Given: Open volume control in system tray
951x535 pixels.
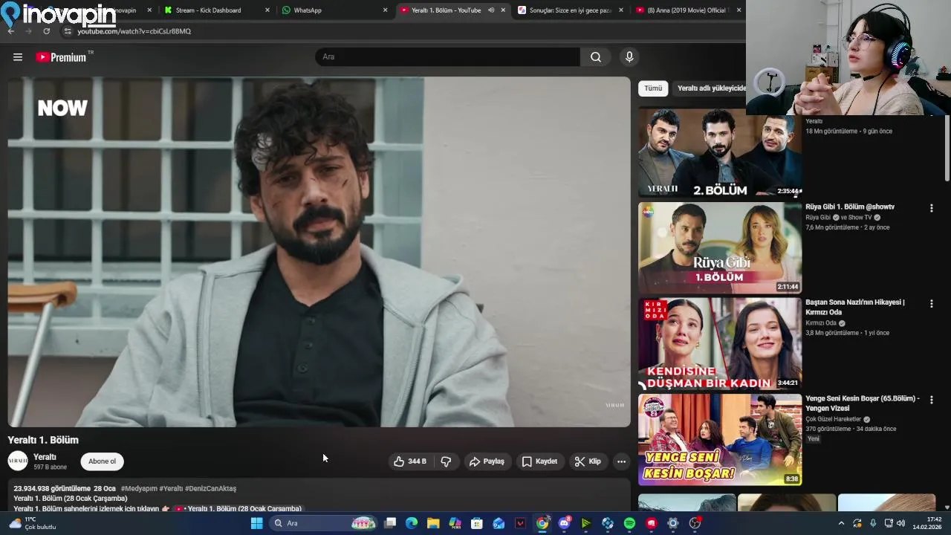Looking at the screenshot, I should pos(900,523).
